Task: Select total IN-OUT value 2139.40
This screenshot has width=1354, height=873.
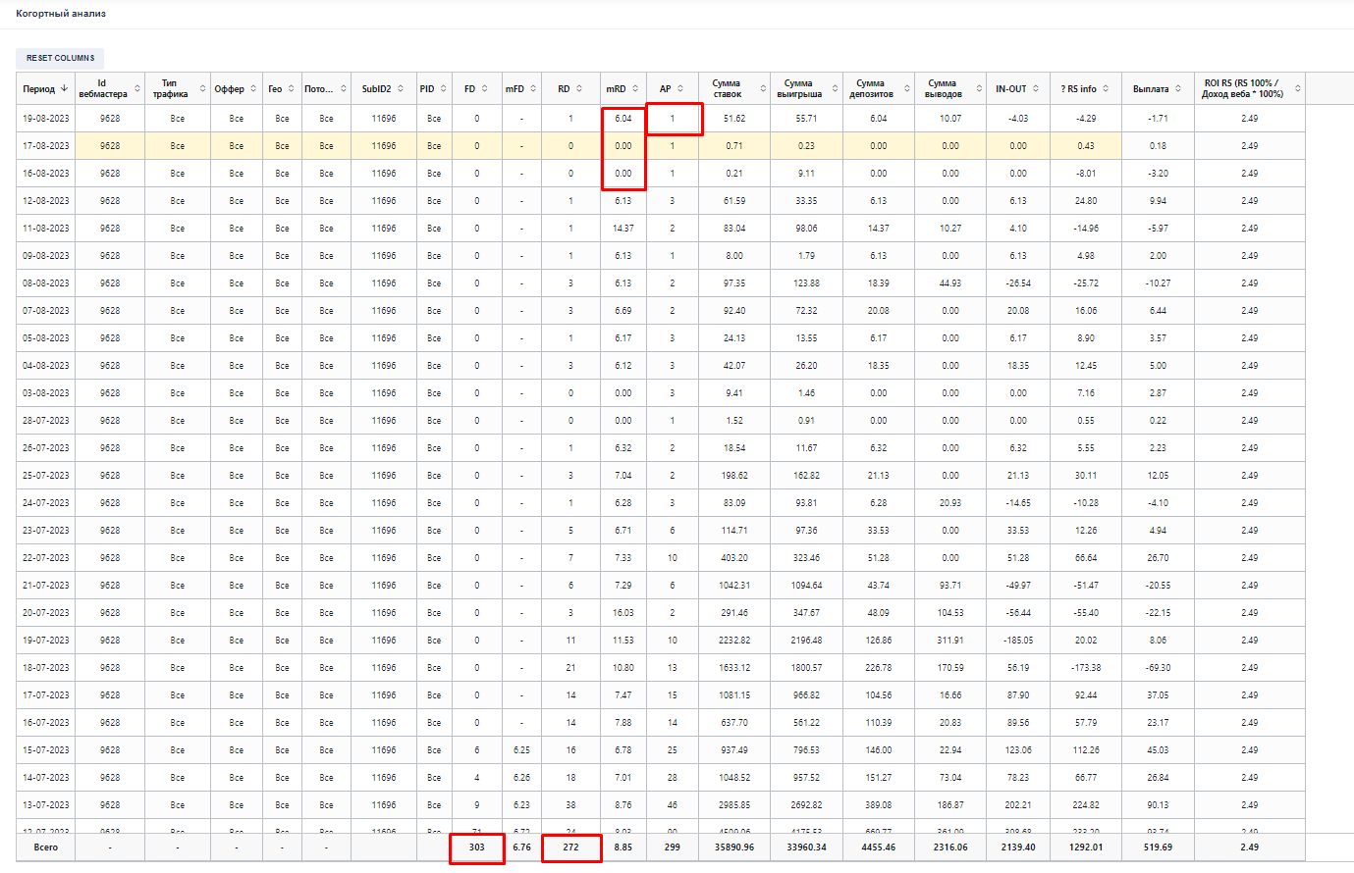Action: click(1018, 847)
